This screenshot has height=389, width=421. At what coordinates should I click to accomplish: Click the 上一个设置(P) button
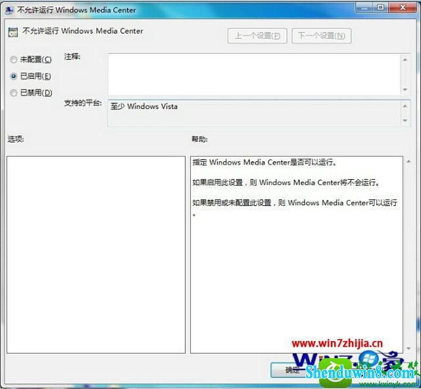point(257,36)
